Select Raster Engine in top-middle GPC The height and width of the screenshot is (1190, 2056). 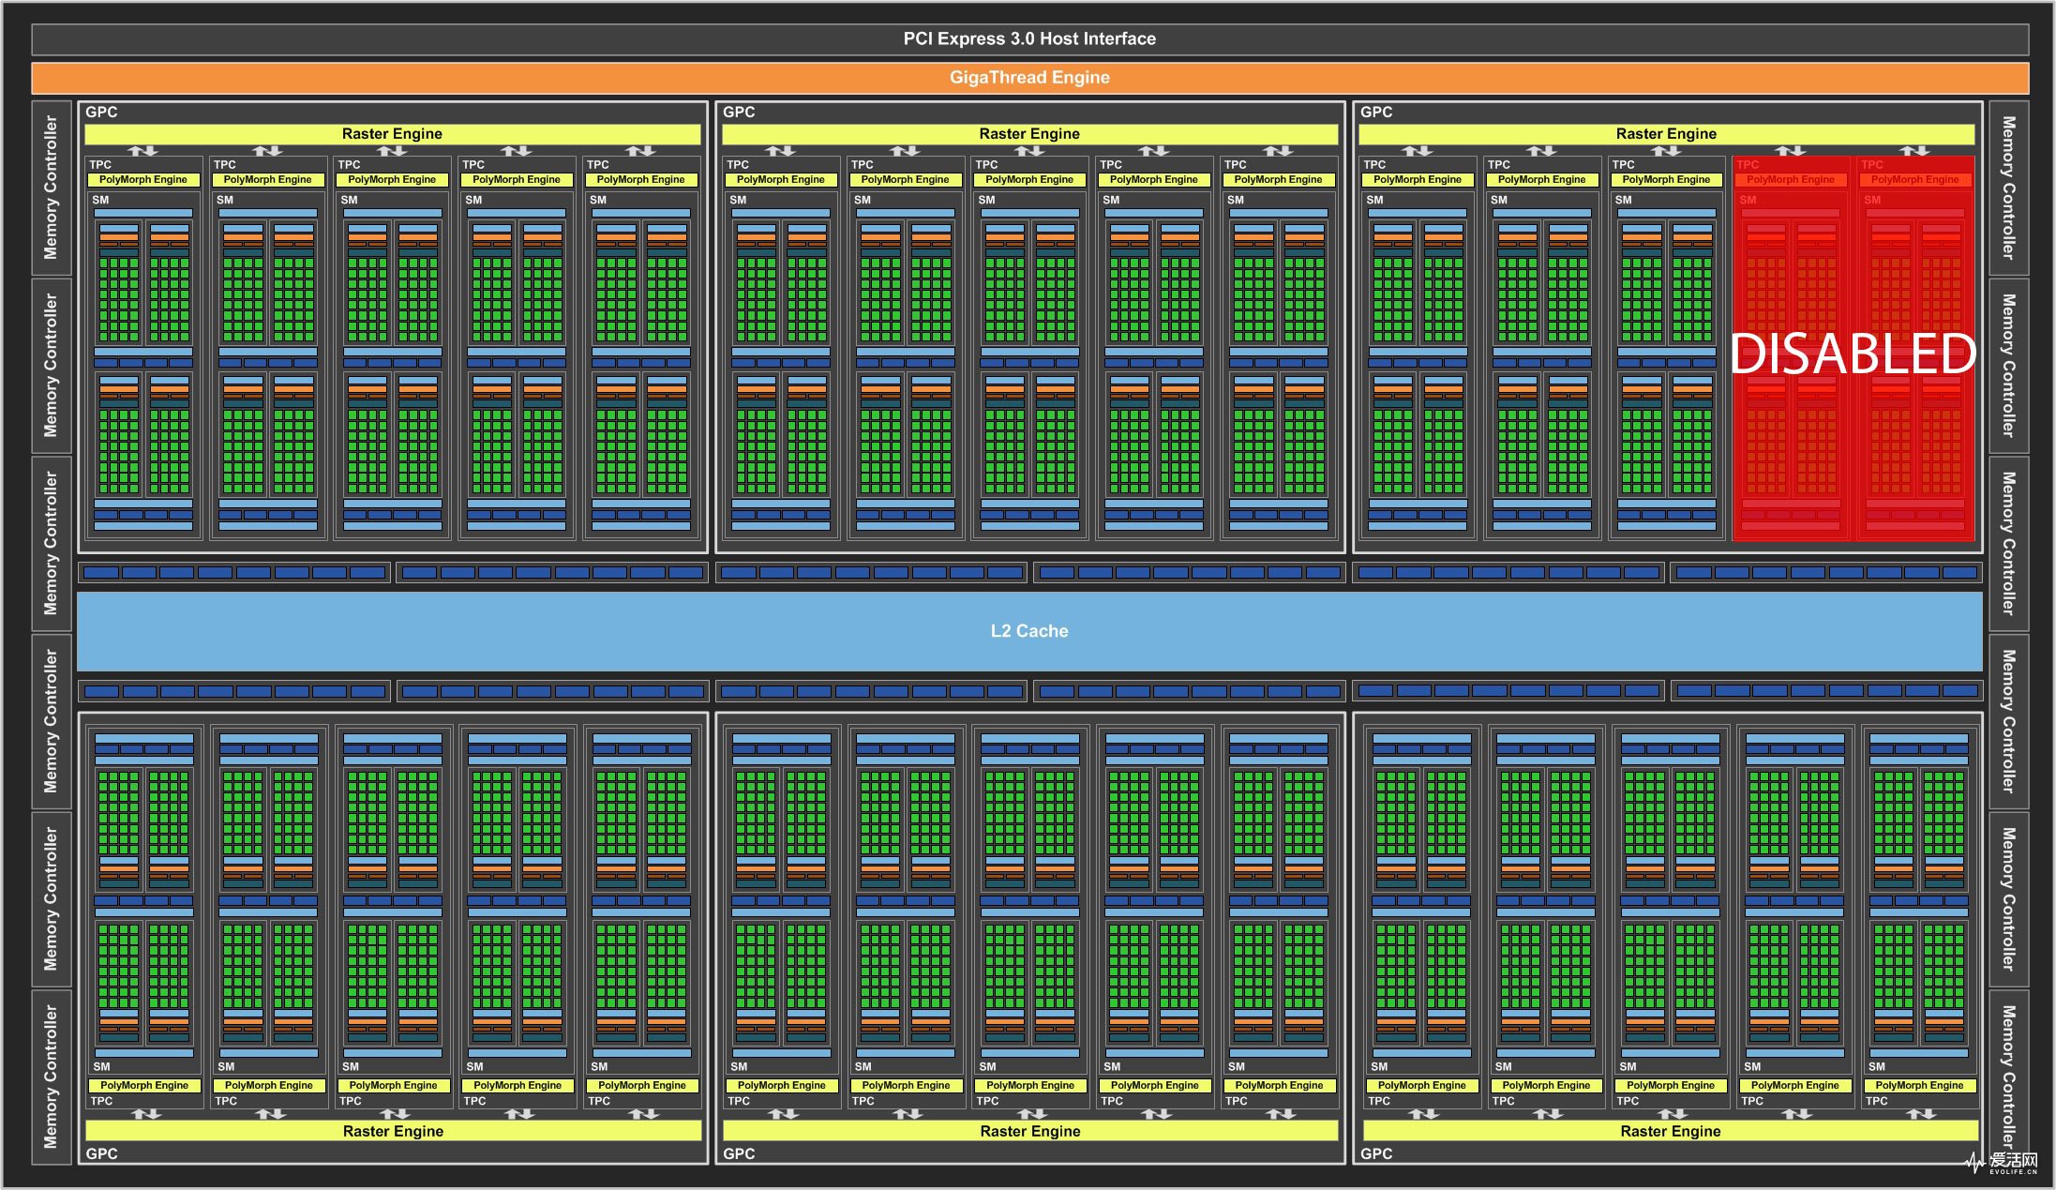click(x=1029, y=134)
